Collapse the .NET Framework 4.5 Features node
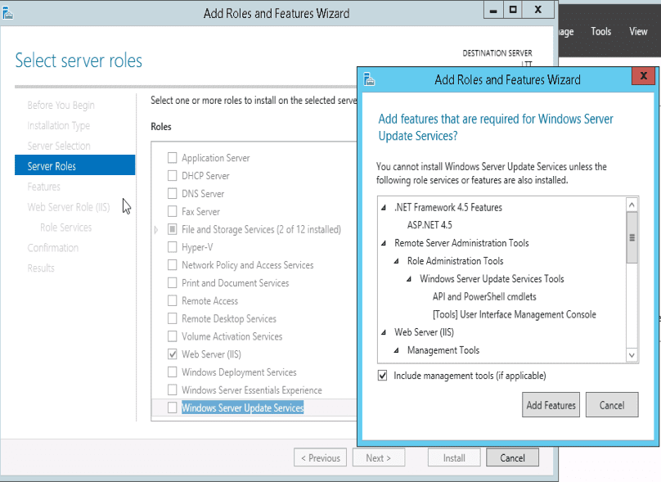661x482 pixels. point(384,208)
